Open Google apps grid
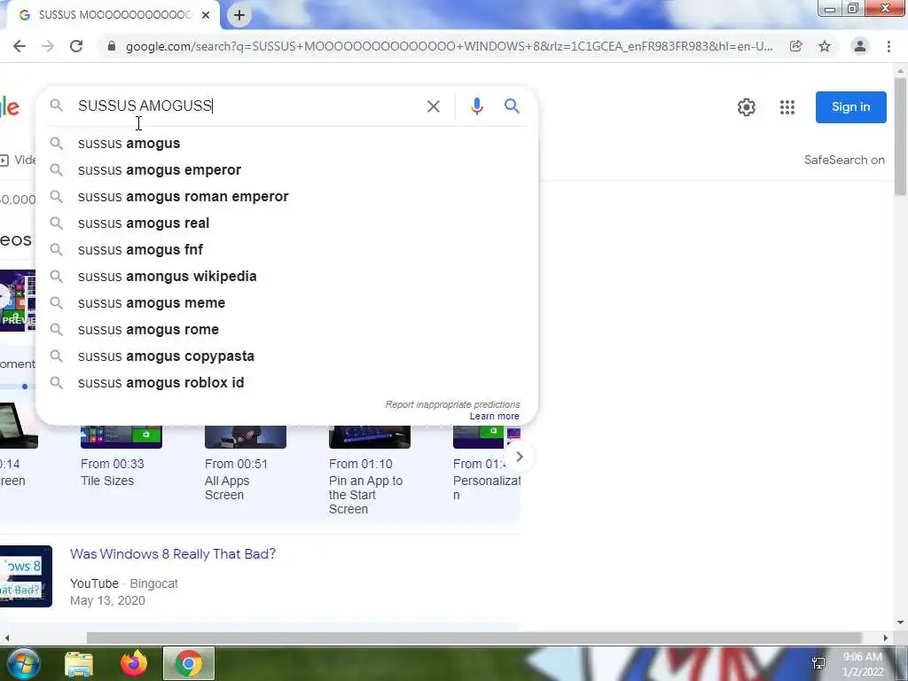 787,107
